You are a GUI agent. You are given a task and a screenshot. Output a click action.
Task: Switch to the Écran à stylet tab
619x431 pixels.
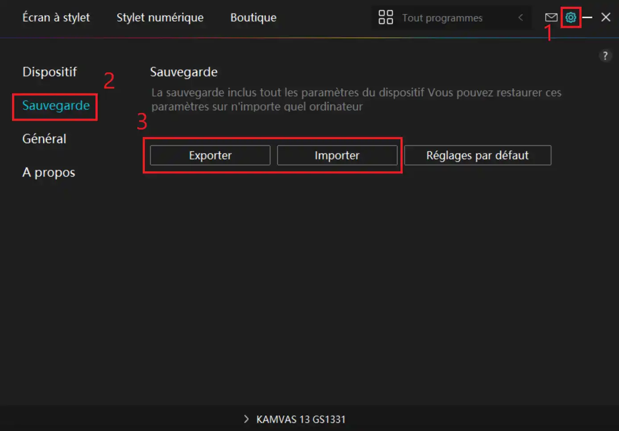[56, 17]
